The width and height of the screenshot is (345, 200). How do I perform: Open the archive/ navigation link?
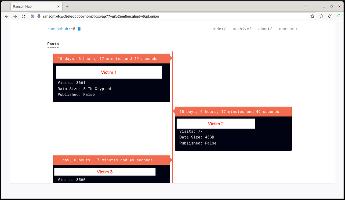[x=242, y=29]
